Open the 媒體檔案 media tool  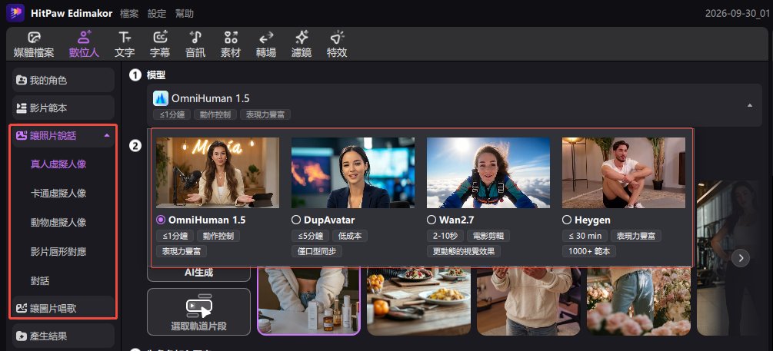(x=34, y=45)
